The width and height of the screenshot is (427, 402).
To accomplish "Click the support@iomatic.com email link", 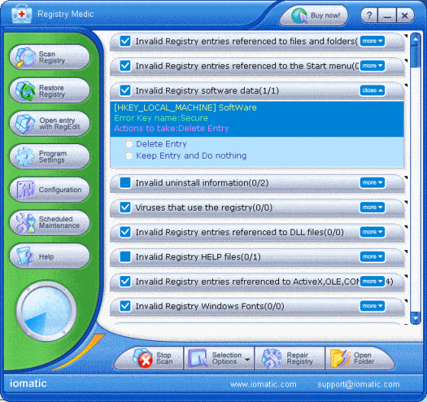I will click(358, 384).
